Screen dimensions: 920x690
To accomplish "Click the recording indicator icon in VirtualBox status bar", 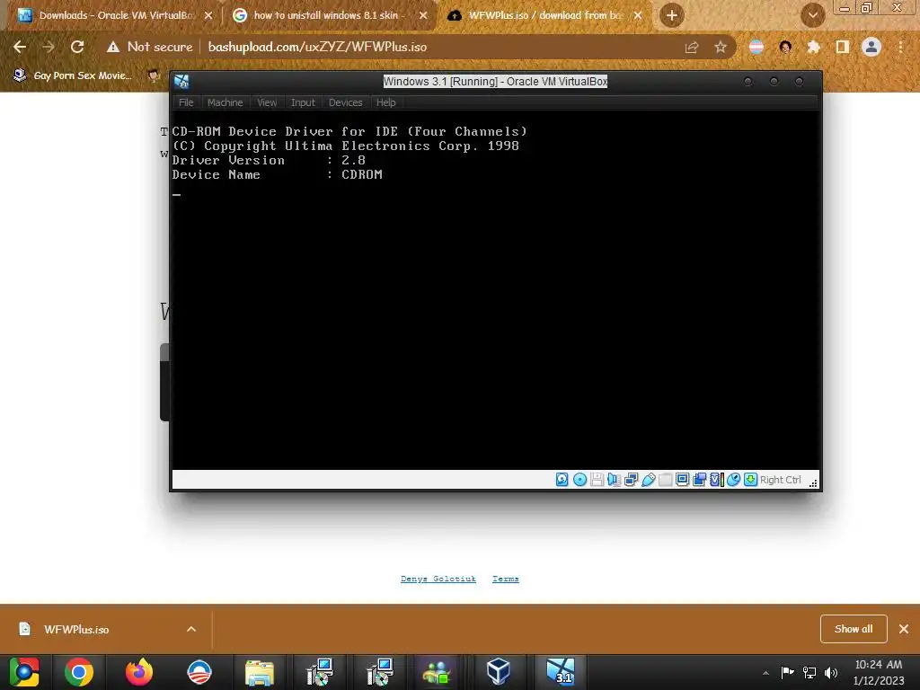I will [x=699, y=480].
